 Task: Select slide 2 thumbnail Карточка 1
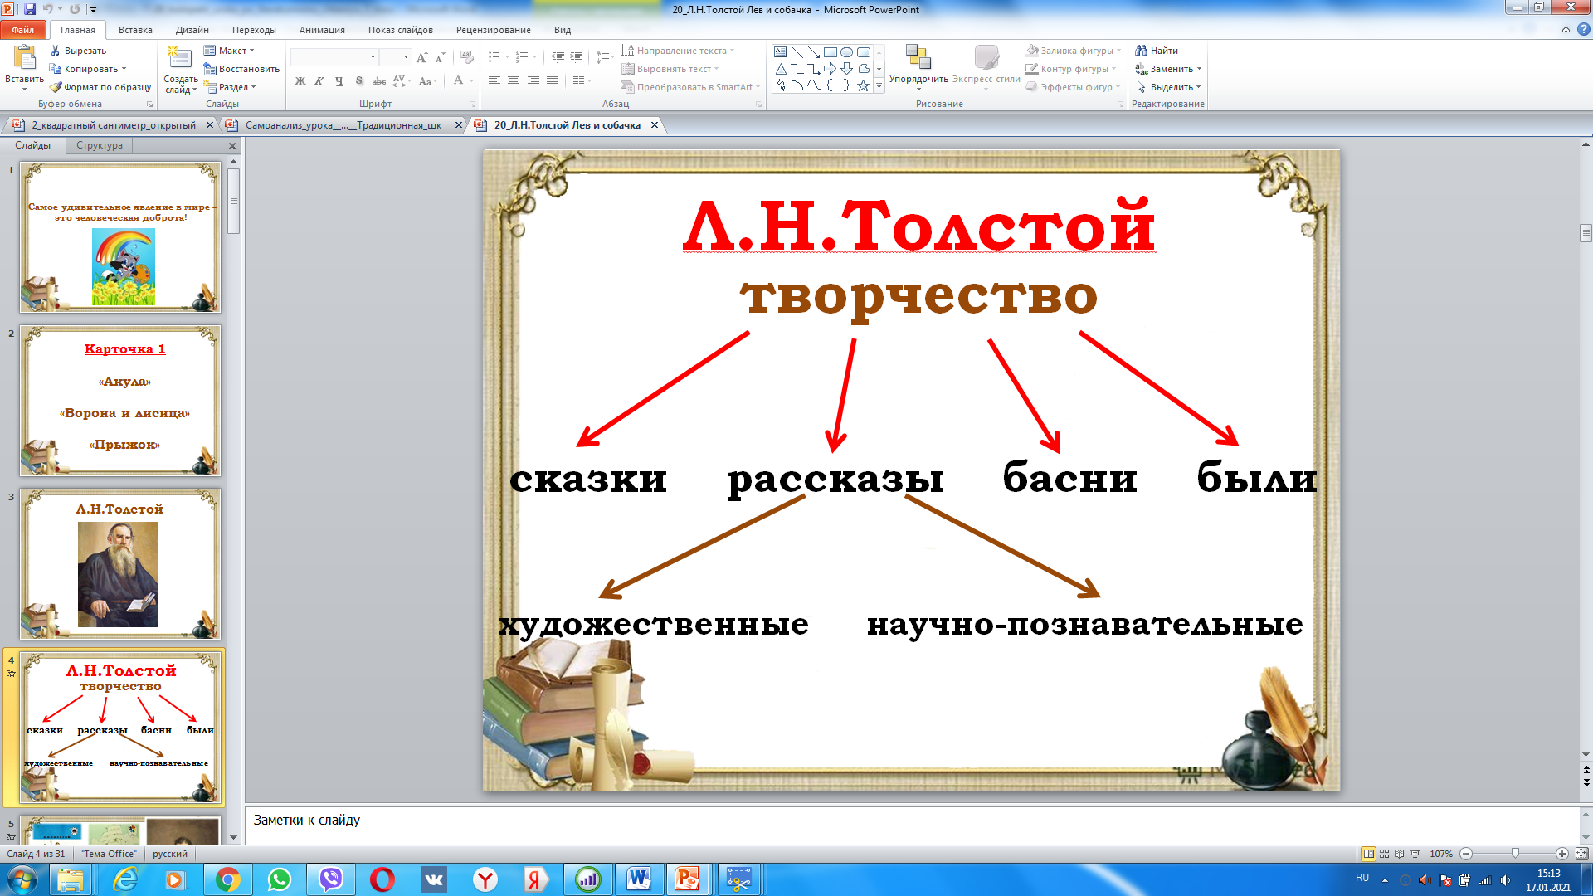pos(120,401)
